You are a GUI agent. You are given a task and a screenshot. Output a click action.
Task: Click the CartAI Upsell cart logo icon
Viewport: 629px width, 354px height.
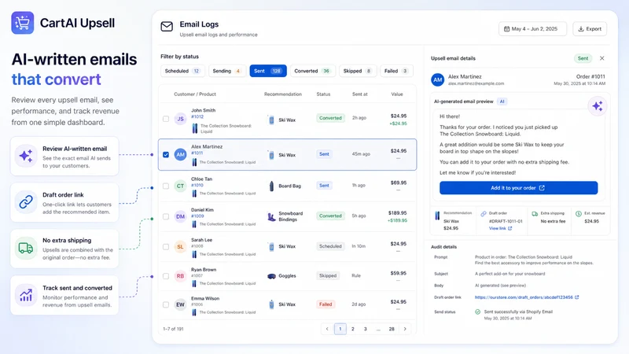coord(23,23)
